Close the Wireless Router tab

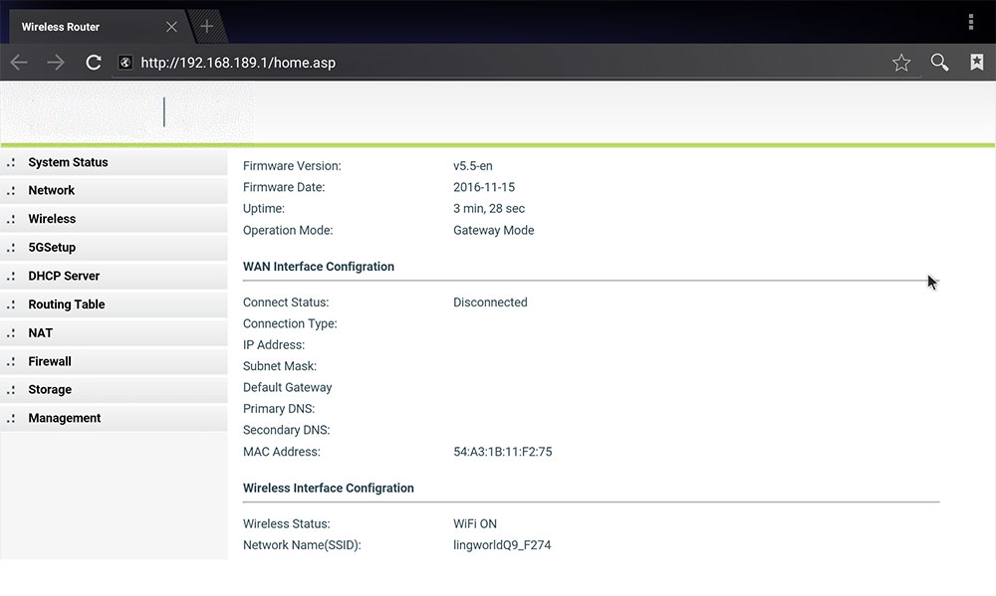pyautogui.click(x=171, y=27)
